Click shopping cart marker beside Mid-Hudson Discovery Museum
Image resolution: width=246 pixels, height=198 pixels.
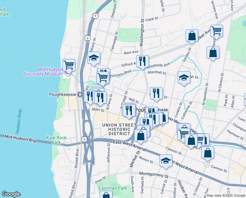(69, 65)
